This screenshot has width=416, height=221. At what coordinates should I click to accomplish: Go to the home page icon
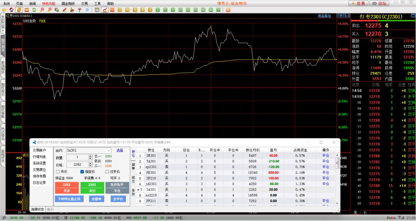point(11,10)
